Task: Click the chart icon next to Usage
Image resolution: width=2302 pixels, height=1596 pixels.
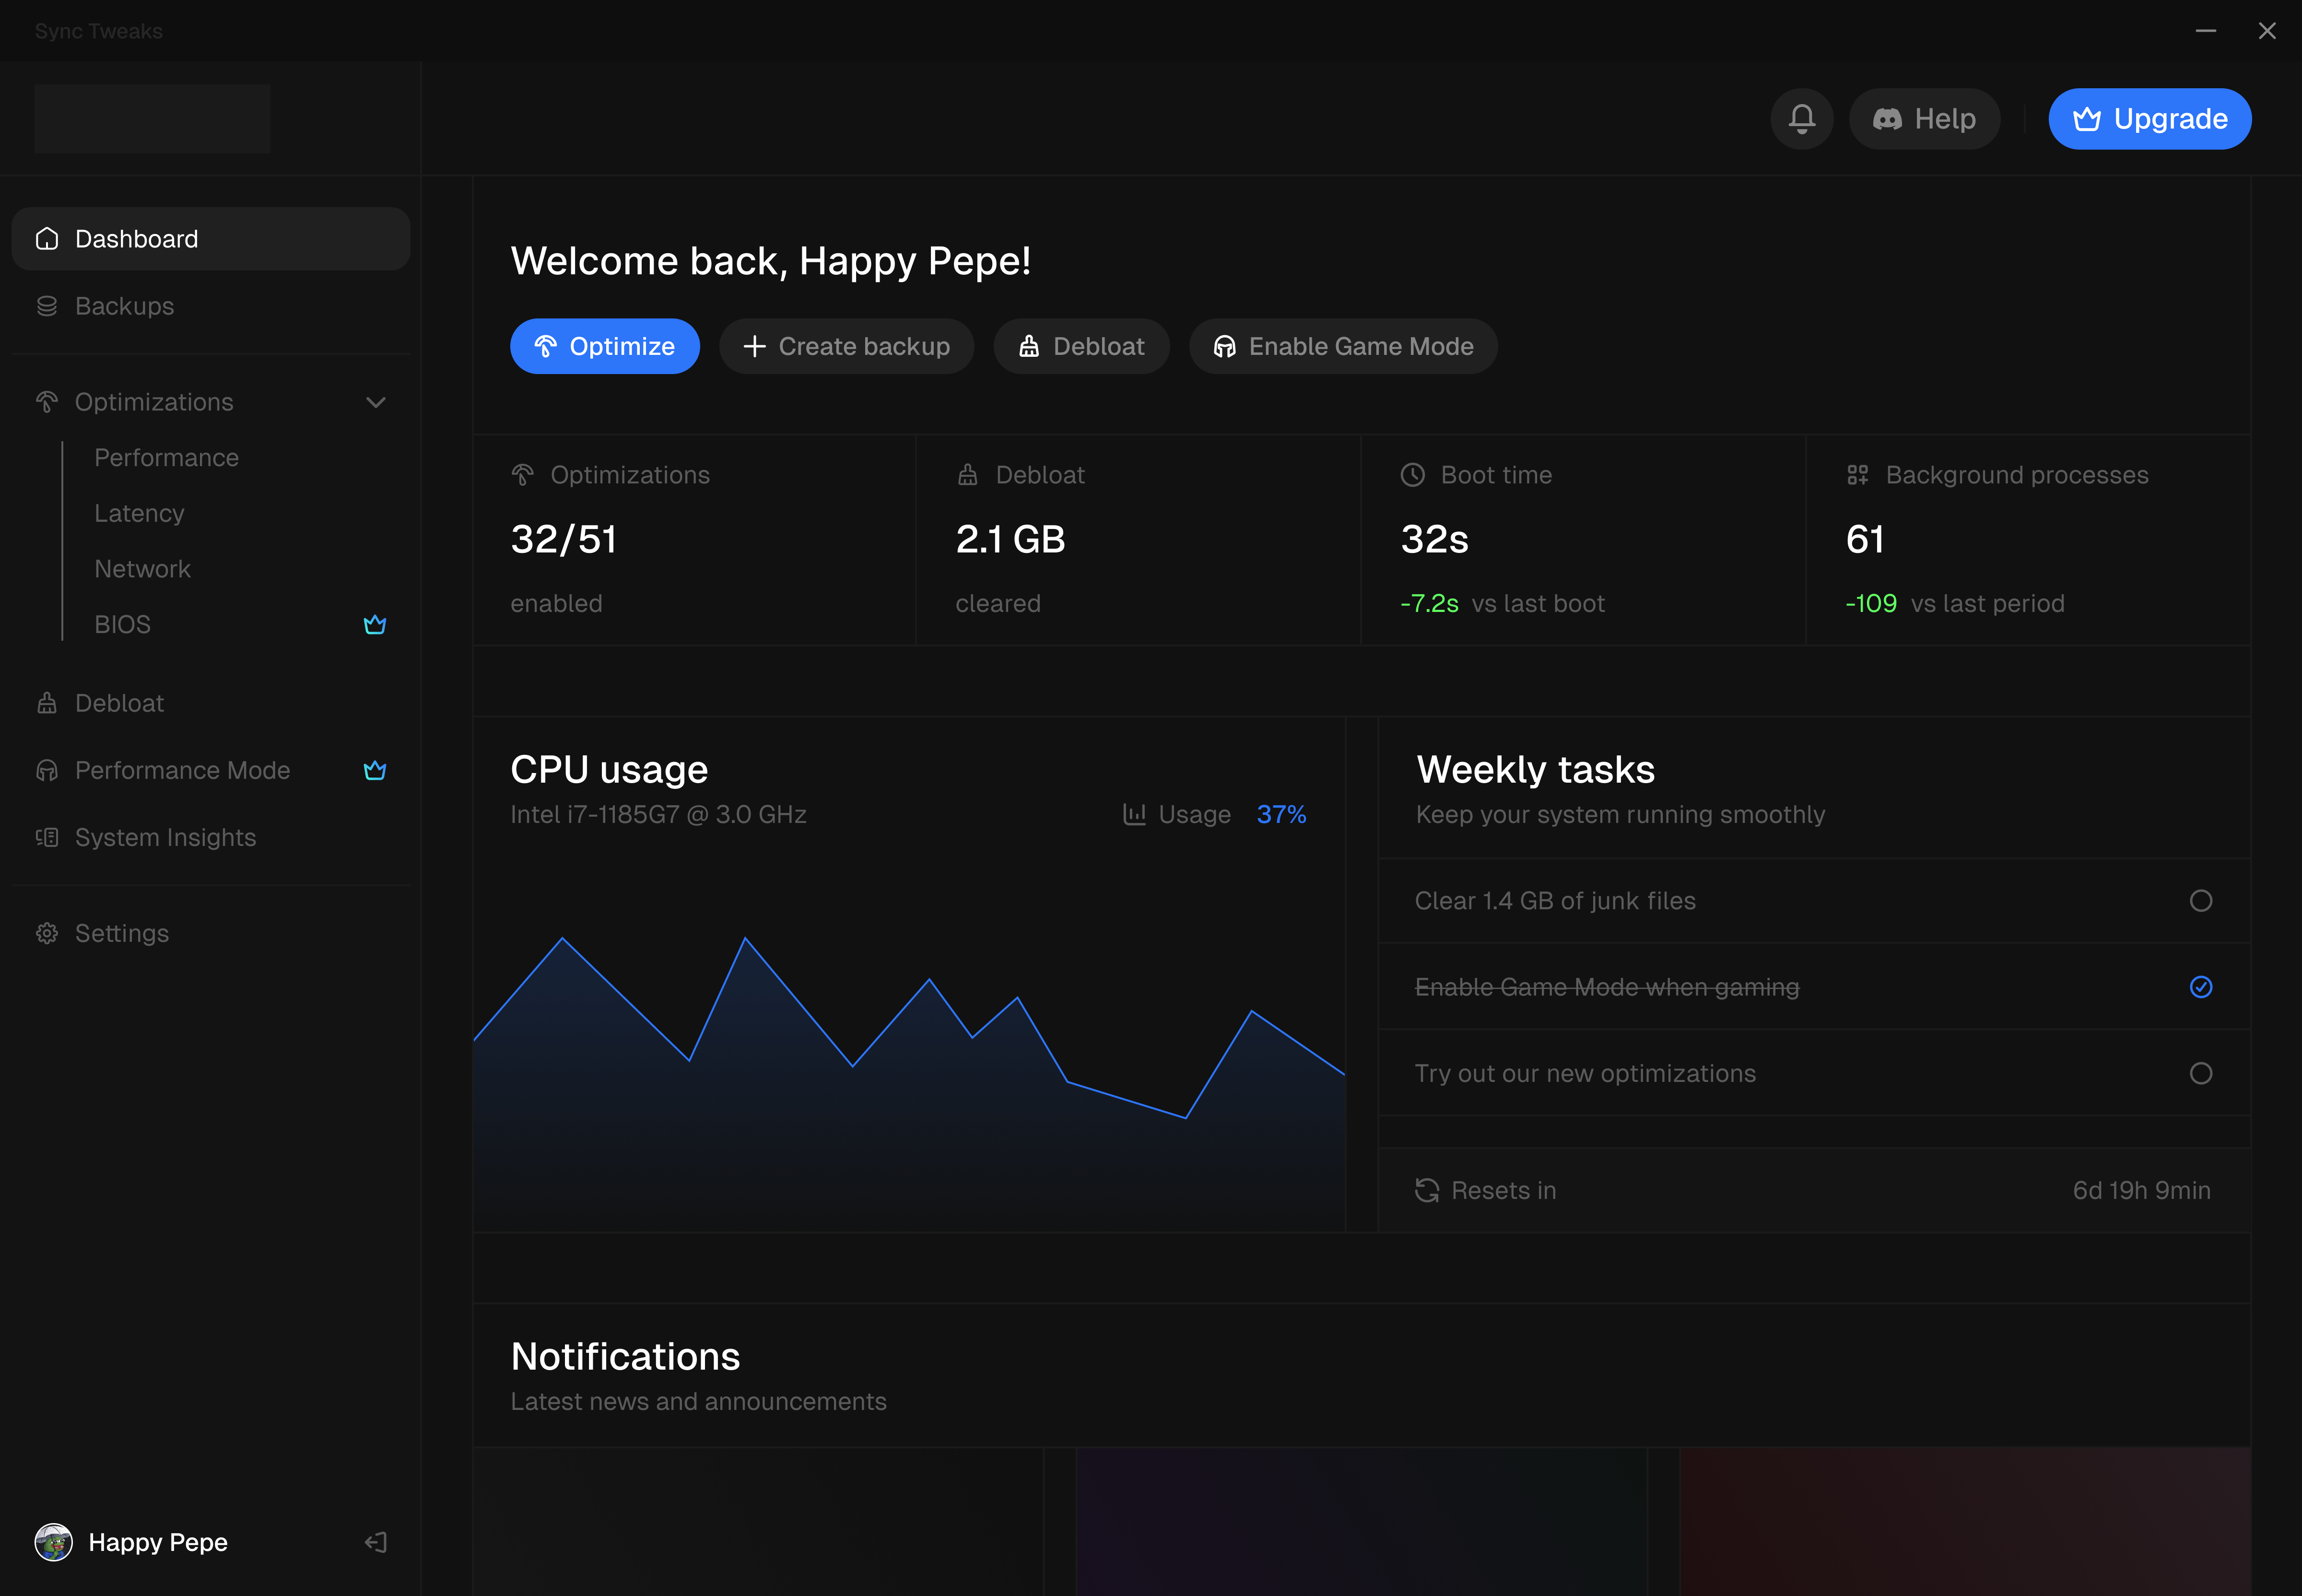Action: [1134, 814]
